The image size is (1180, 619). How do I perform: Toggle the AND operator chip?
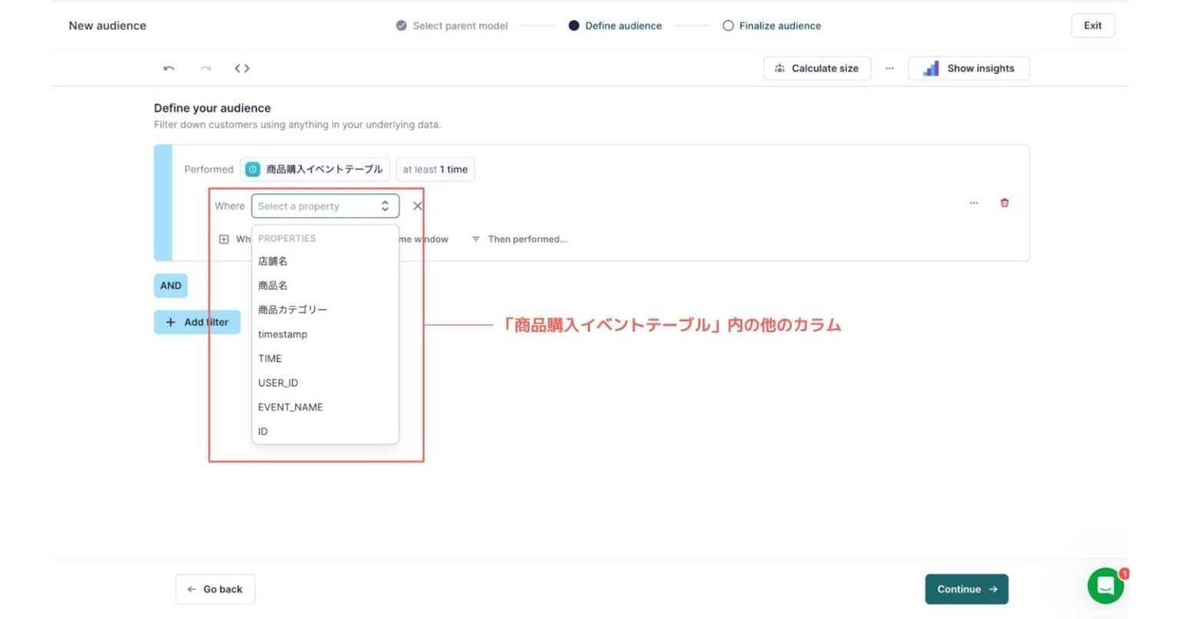[170, 285]
